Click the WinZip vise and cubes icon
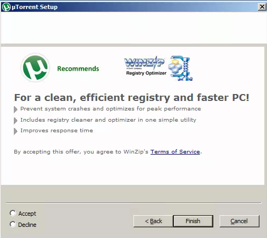The image size is (267, 238). point(180,69)
